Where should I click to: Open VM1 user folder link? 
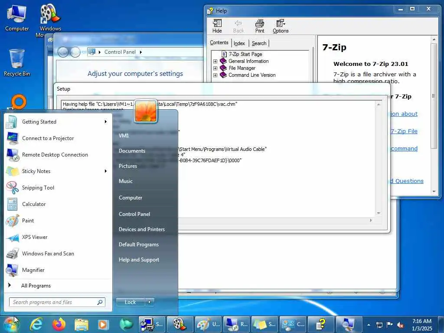tap(124, 136)
